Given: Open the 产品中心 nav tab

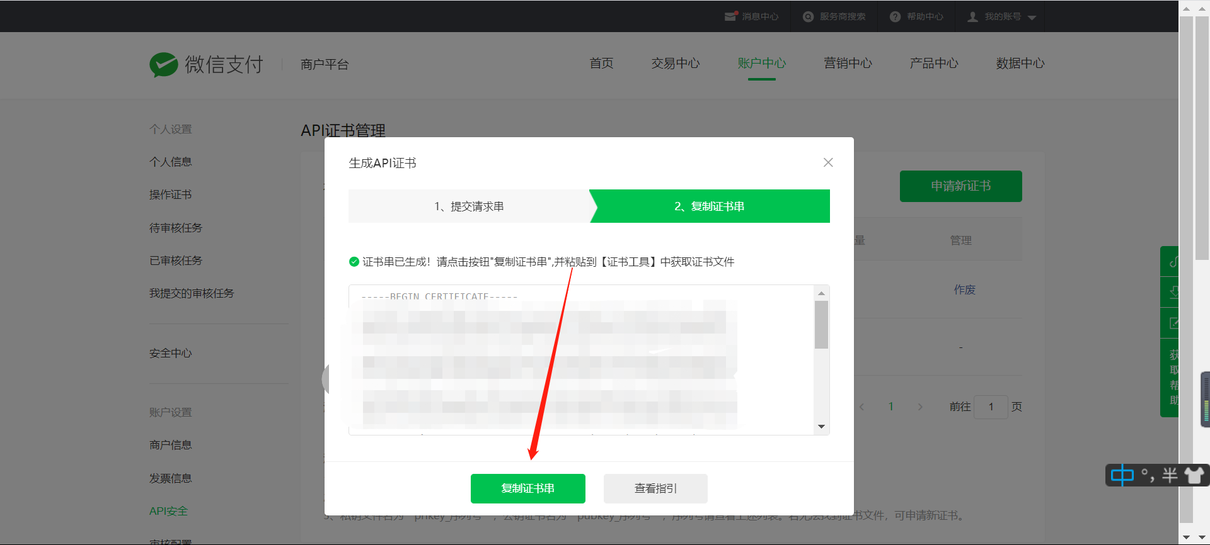Looking at the screenshot, I should tap(934, 64).
